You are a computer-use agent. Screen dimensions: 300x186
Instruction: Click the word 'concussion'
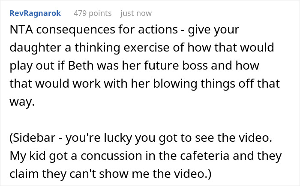[111, 156]
